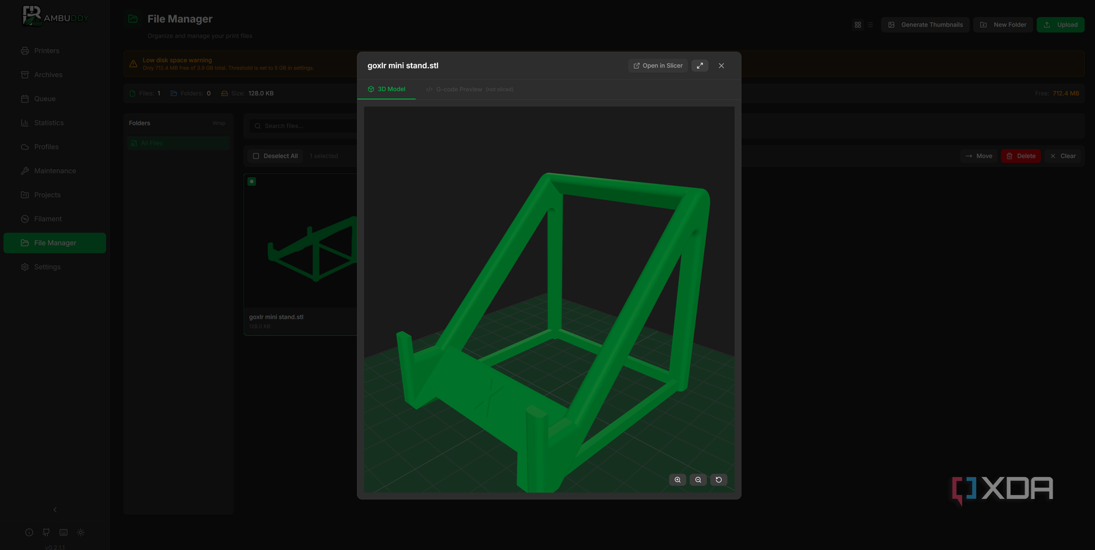The image size is (1095, 550).
Task: Click the Search files input field
Action: (305, 126)
